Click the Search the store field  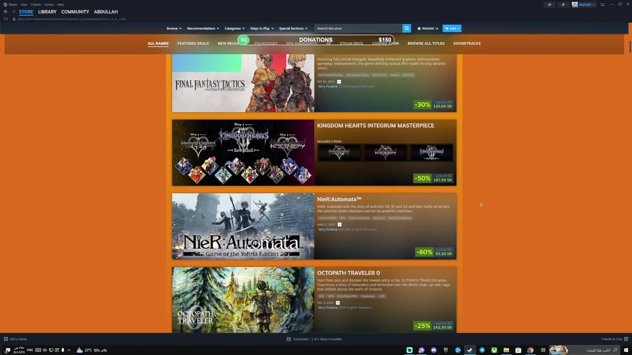pyautogui.click(x=358, y=29)
